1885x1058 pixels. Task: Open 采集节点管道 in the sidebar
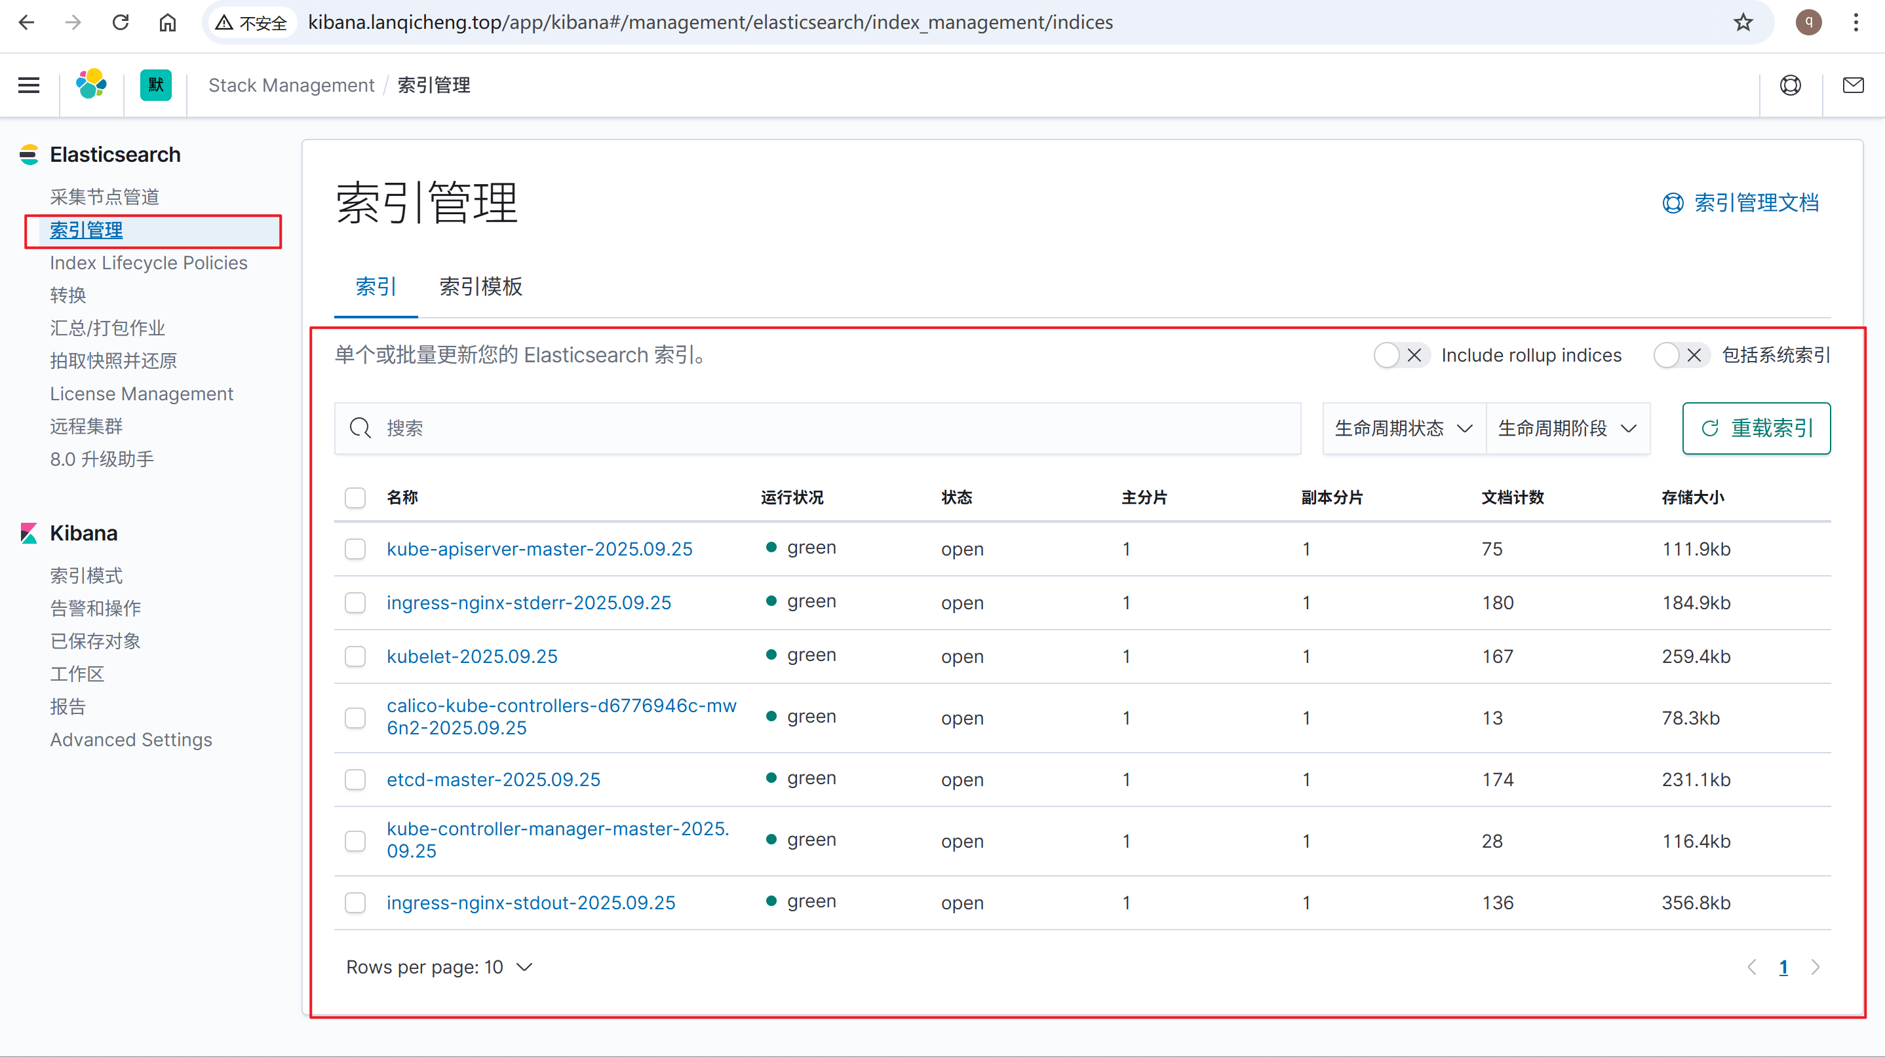click(105, 197)
